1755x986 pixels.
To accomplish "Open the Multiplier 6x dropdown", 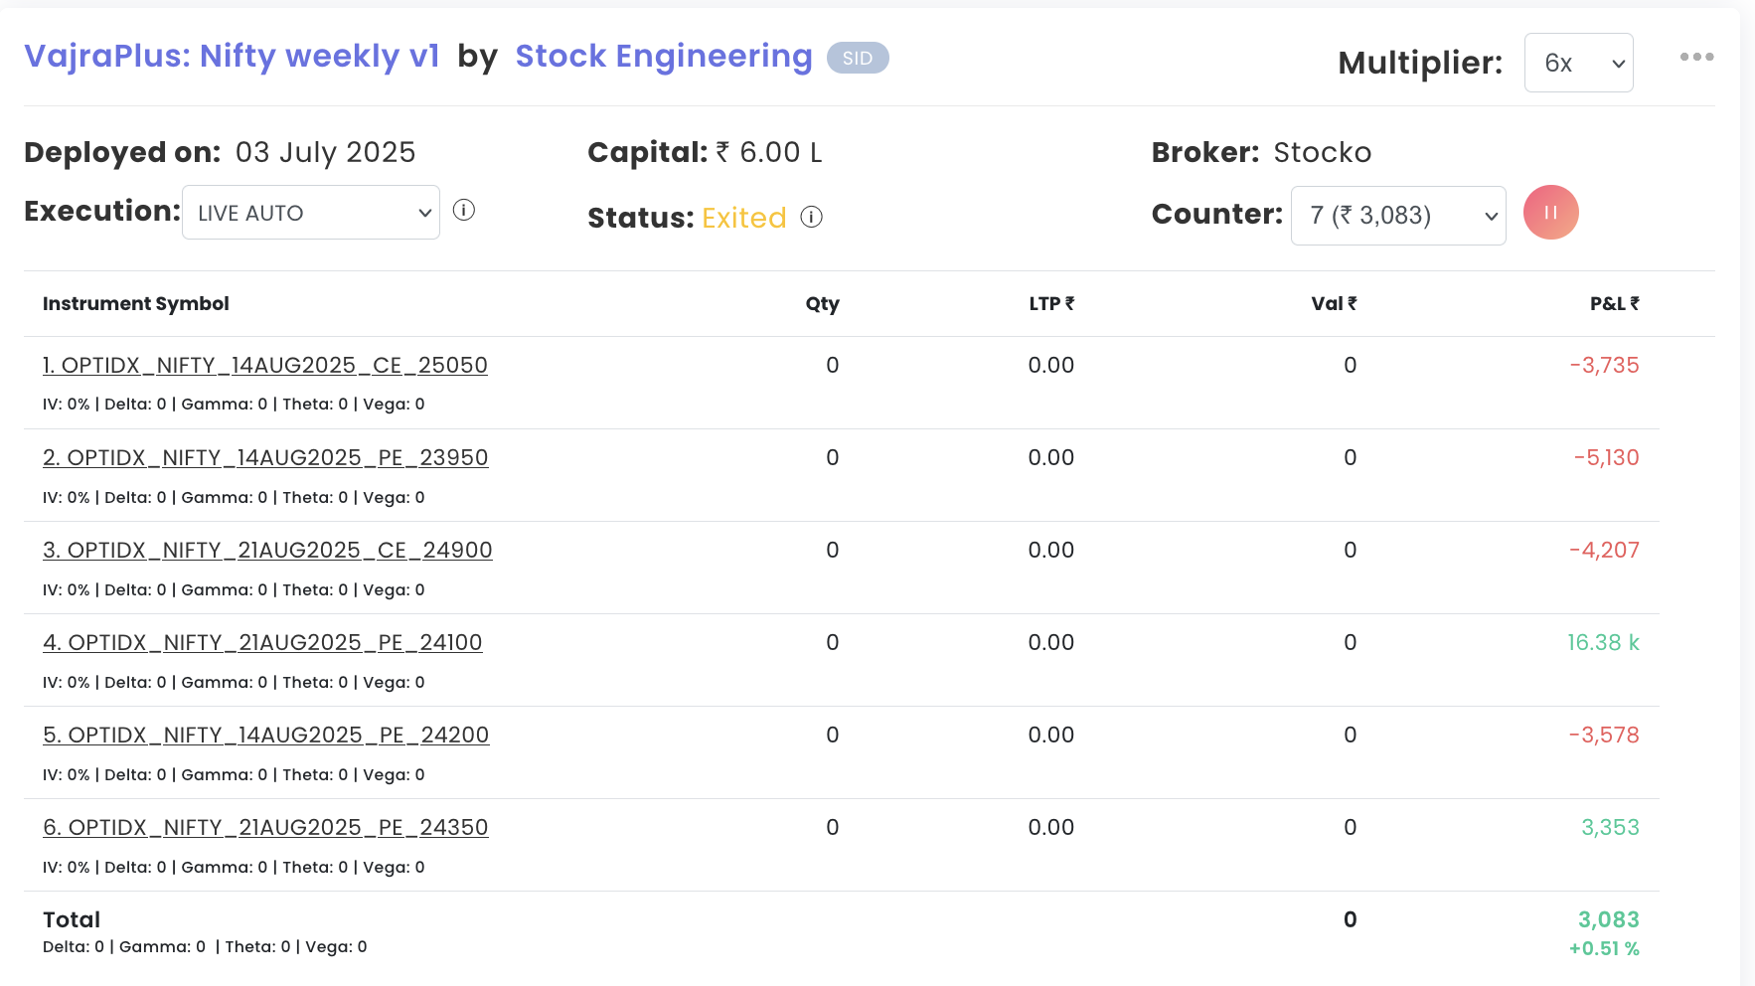I will point(1578,63).
